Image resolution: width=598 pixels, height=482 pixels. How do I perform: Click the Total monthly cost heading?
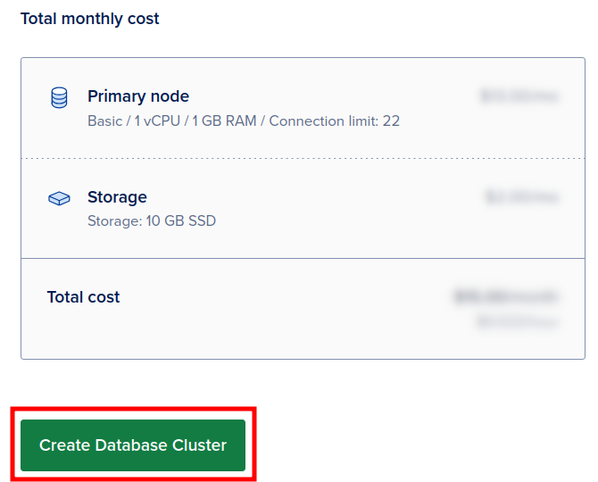point(89,19)
